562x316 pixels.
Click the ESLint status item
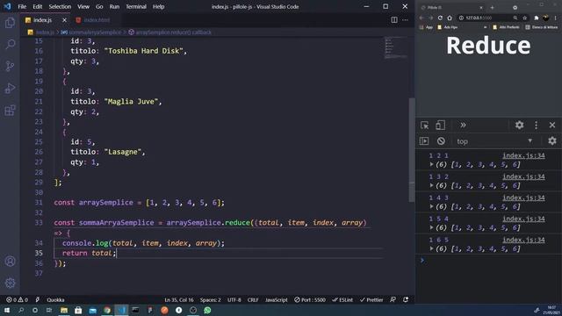click(x=342, y=300)
